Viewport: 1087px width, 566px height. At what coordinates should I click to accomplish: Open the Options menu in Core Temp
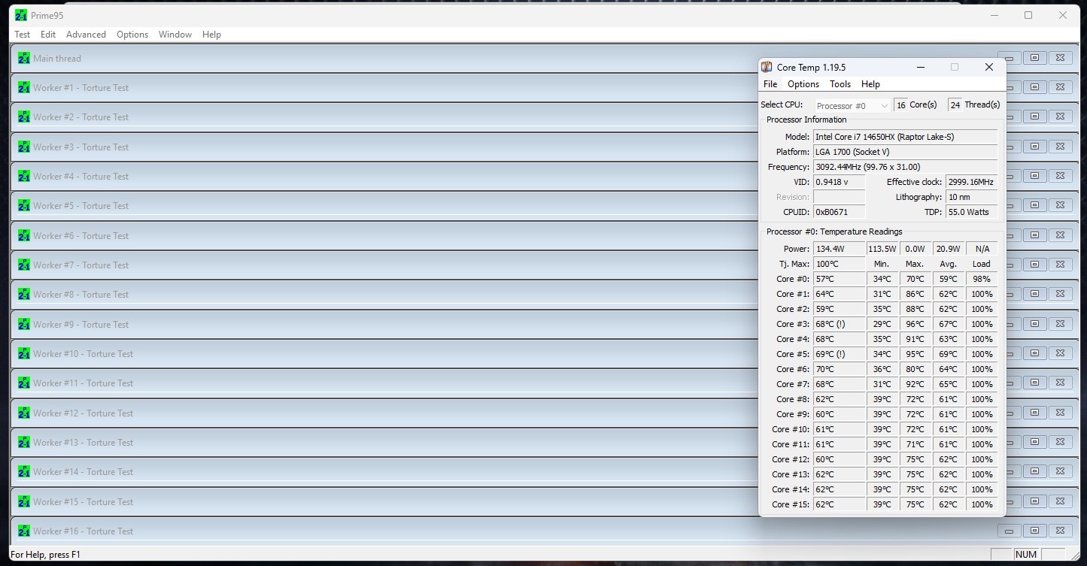tap(803, 84)
